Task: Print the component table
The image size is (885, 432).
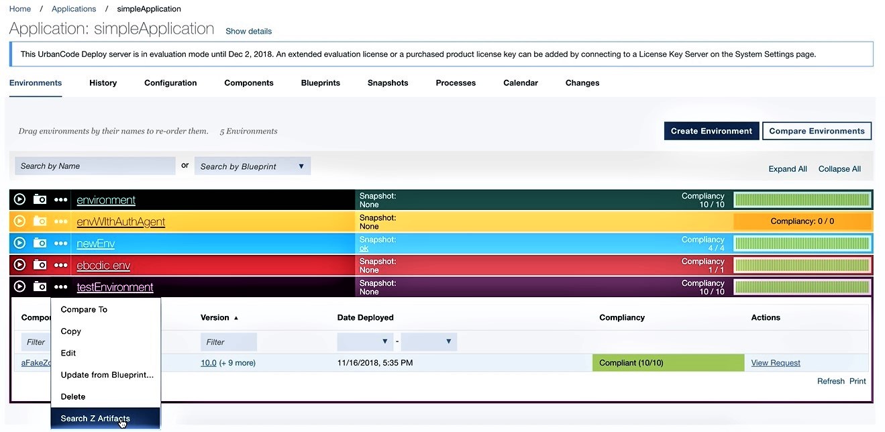Action: [x=857, y=381]
